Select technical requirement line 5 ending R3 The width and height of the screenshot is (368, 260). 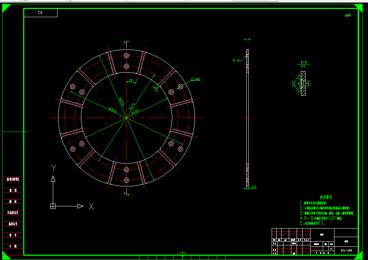click(x=312, y=223)
